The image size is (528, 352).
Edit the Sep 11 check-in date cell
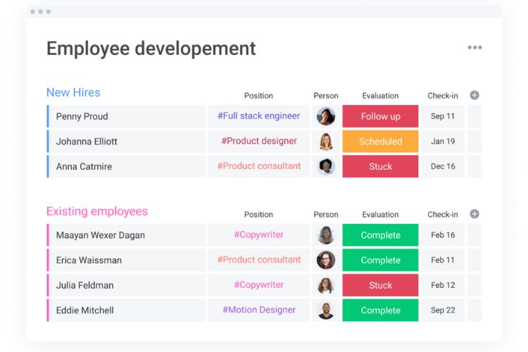click(x=443, y=116)
